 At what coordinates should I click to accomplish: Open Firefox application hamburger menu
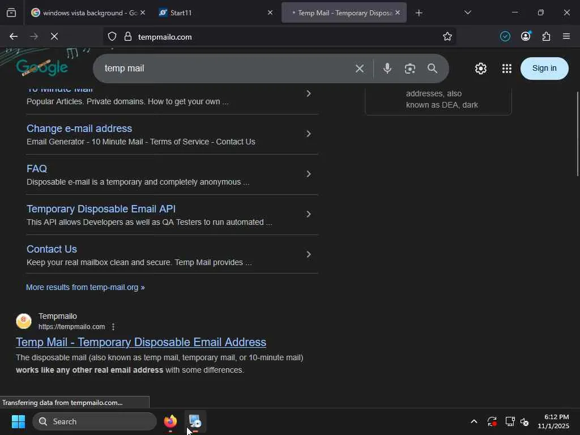566,36
